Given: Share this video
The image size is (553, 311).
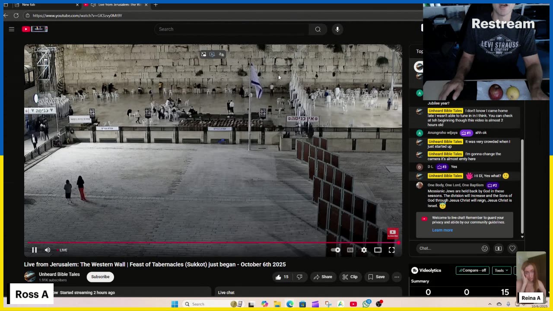Looking at the screenshot, I should [x=323, y=277].
